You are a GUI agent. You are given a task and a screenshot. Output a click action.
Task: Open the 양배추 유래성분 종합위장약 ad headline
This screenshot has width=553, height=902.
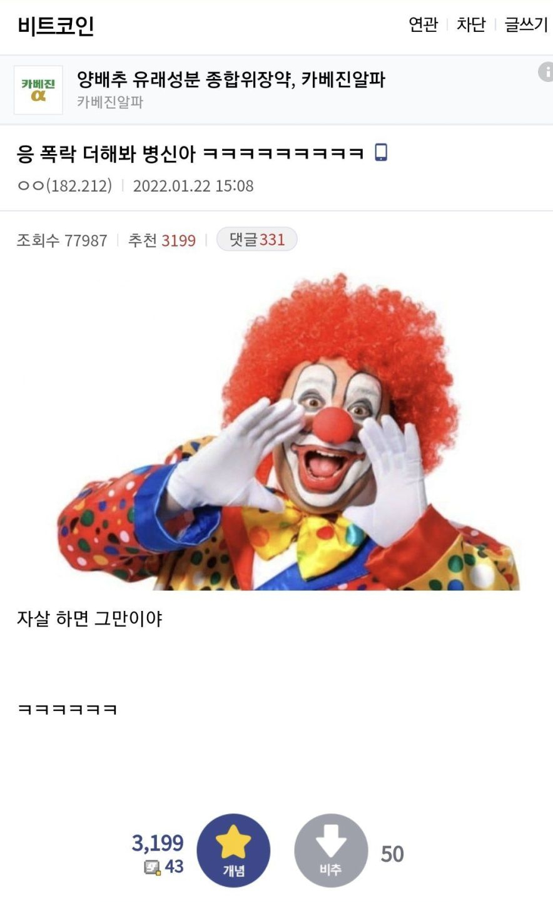[x=231, y=79]
